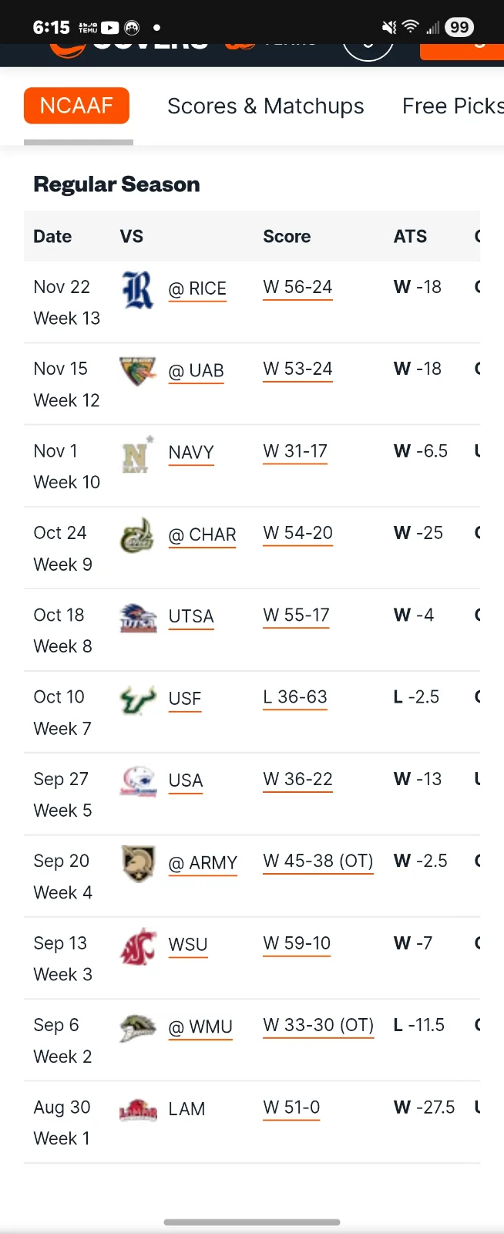Open the @ RICE team link
504x1234 pixels.
pos(197,288)
